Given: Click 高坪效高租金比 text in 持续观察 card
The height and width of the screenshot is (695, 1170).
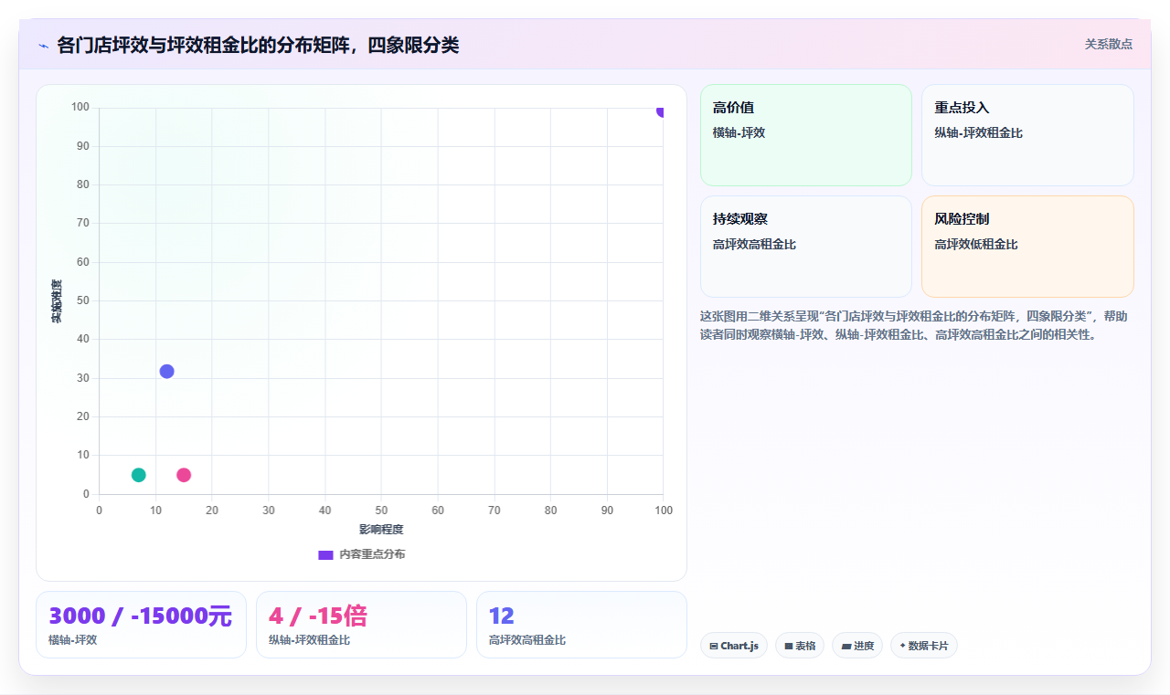Looking at the screenshot, I should point(754,245).
